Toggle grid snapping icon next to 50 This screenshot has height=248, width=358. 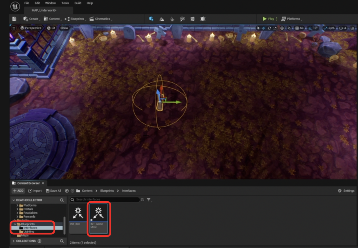tap(297, 28)
